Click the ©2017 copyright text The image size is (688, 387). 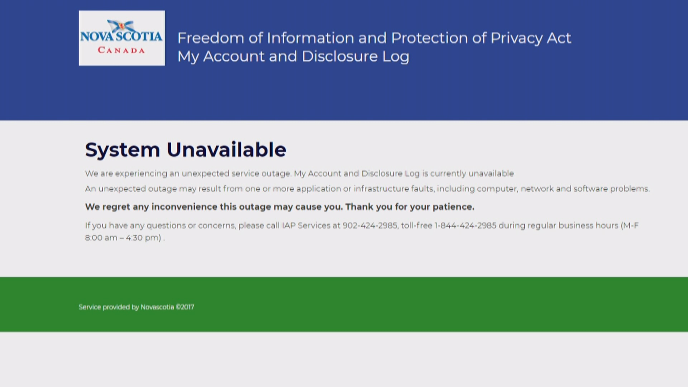tap(185, 307)
